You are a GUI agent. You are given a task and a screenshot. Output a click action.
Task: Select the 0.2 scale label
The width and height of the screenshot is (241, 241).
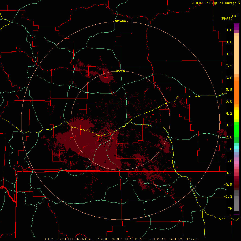point(229,173)
